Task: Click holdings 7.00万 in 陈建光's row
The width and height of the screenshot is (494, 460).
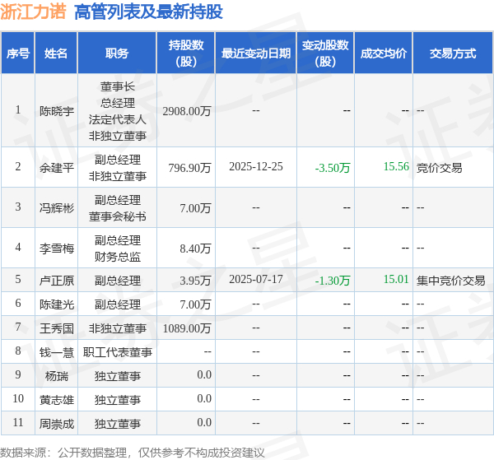Action: pyautogui.click(x=195, y=304)
